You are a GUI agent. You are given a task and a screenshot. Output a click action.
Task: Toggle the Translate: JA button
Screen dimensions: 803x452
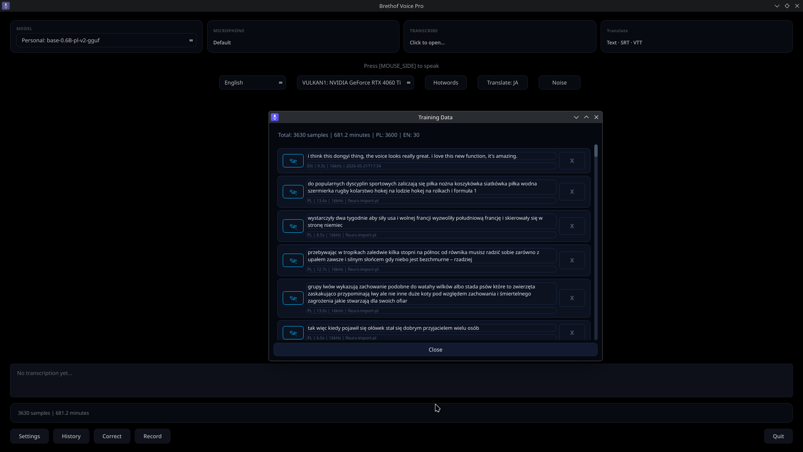[x=503, y=82]
